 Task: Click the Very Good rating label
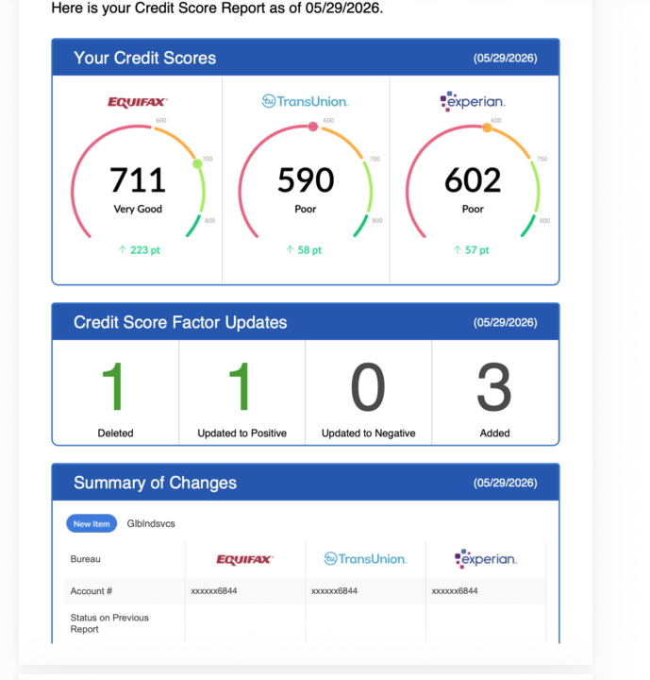(138, 209)
